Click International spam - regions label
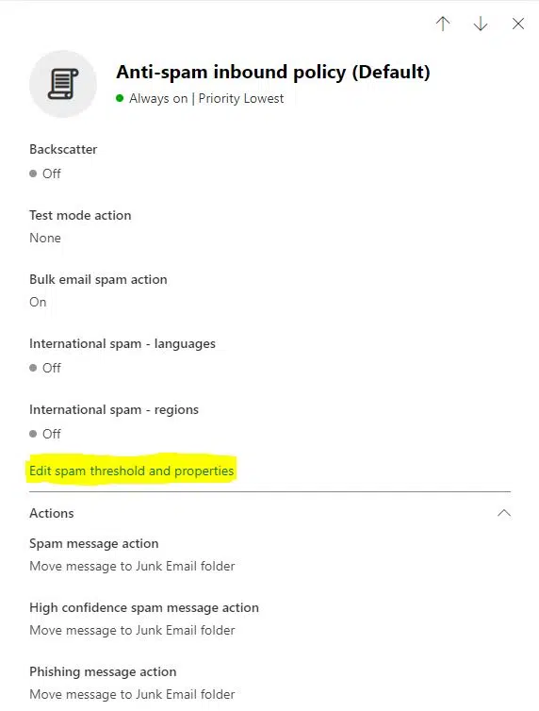The height and width of the screenshot is (711, 539). pos(114,409)
